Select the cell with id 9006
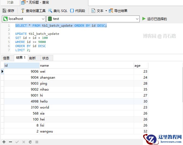The width and height of the screenshot is (183, 145). click(22, 72)
